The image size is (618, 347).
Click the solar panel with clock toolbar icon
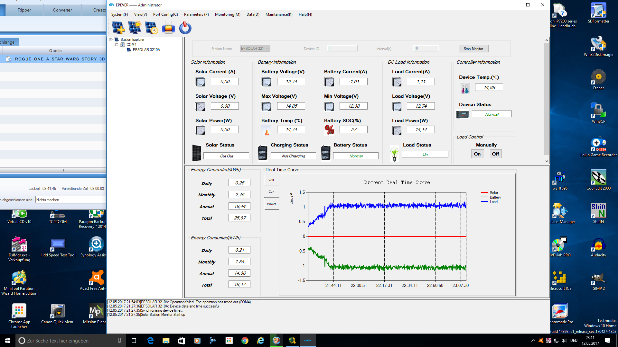pyautogui.click(x=151, y=28)
